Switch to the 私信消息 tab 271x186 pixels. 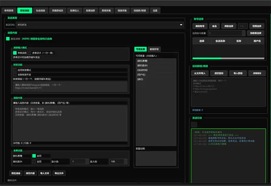click(x=40, y=11)
